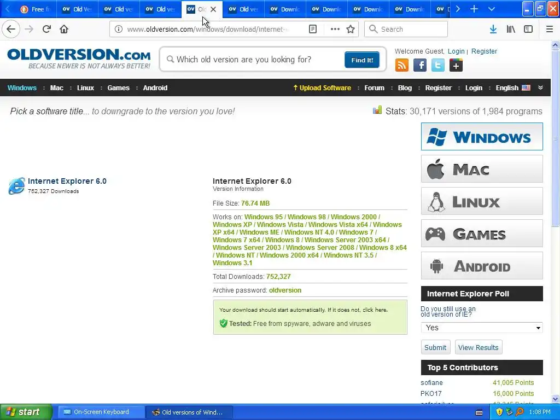
Task: Open the English language selector
Action: point(513,88)
